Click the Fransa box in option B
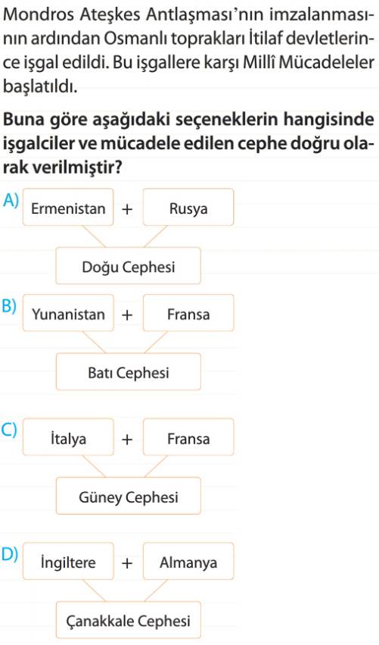 pos(188,314)
